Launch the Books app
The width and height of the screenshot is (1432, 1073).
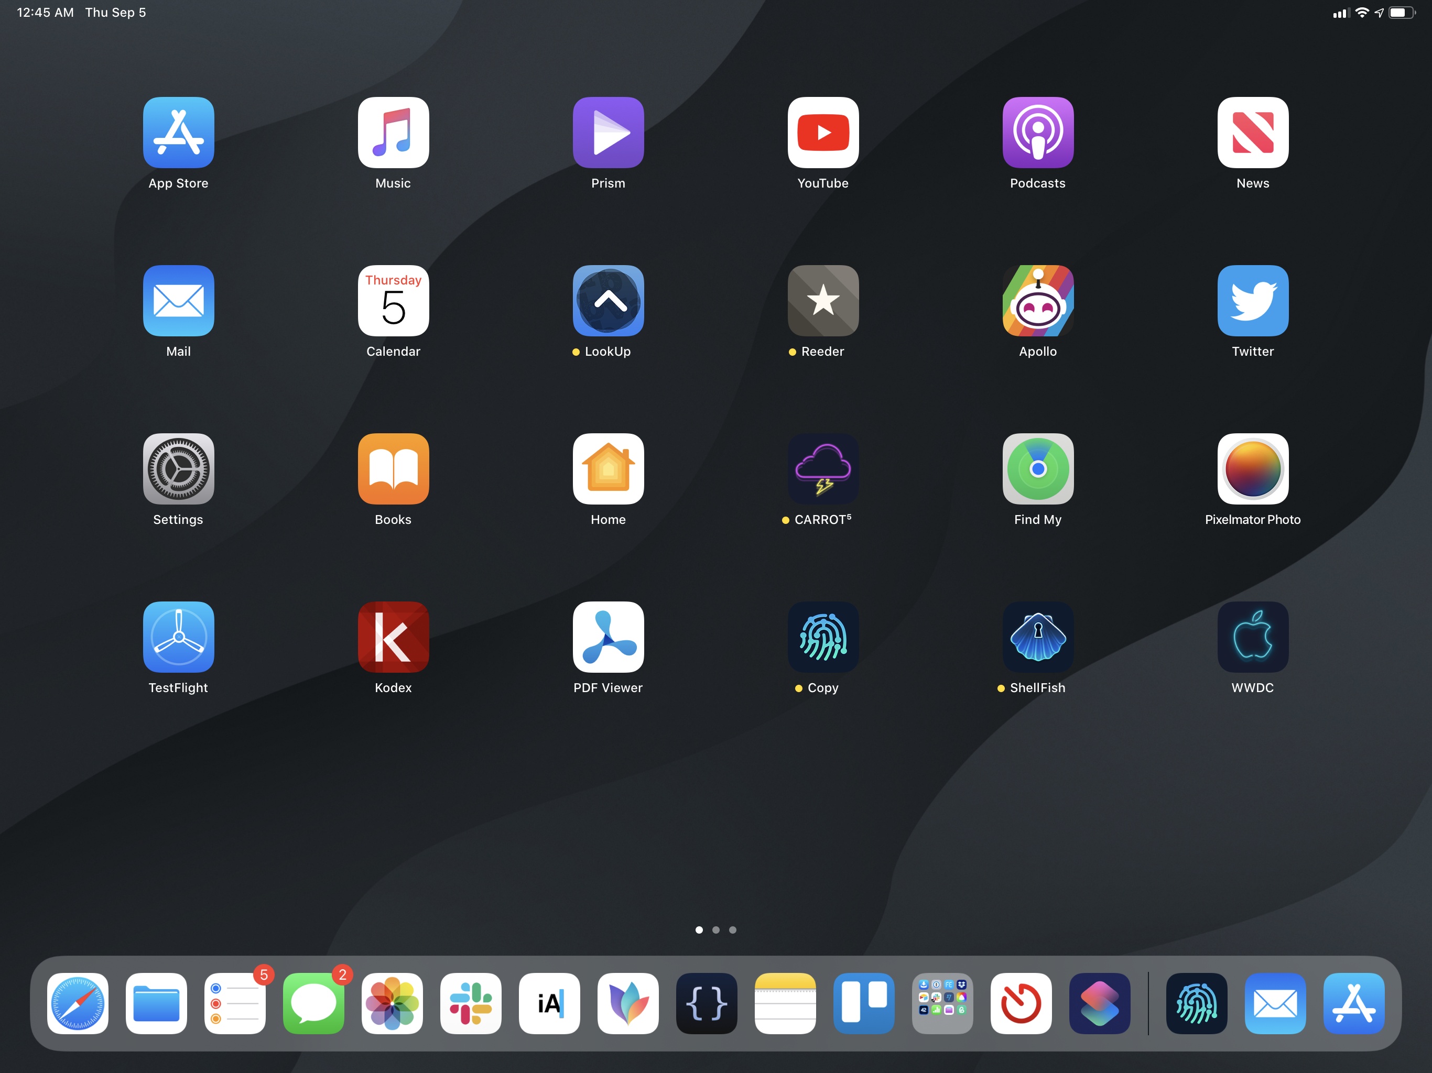[x=394, y=469]
